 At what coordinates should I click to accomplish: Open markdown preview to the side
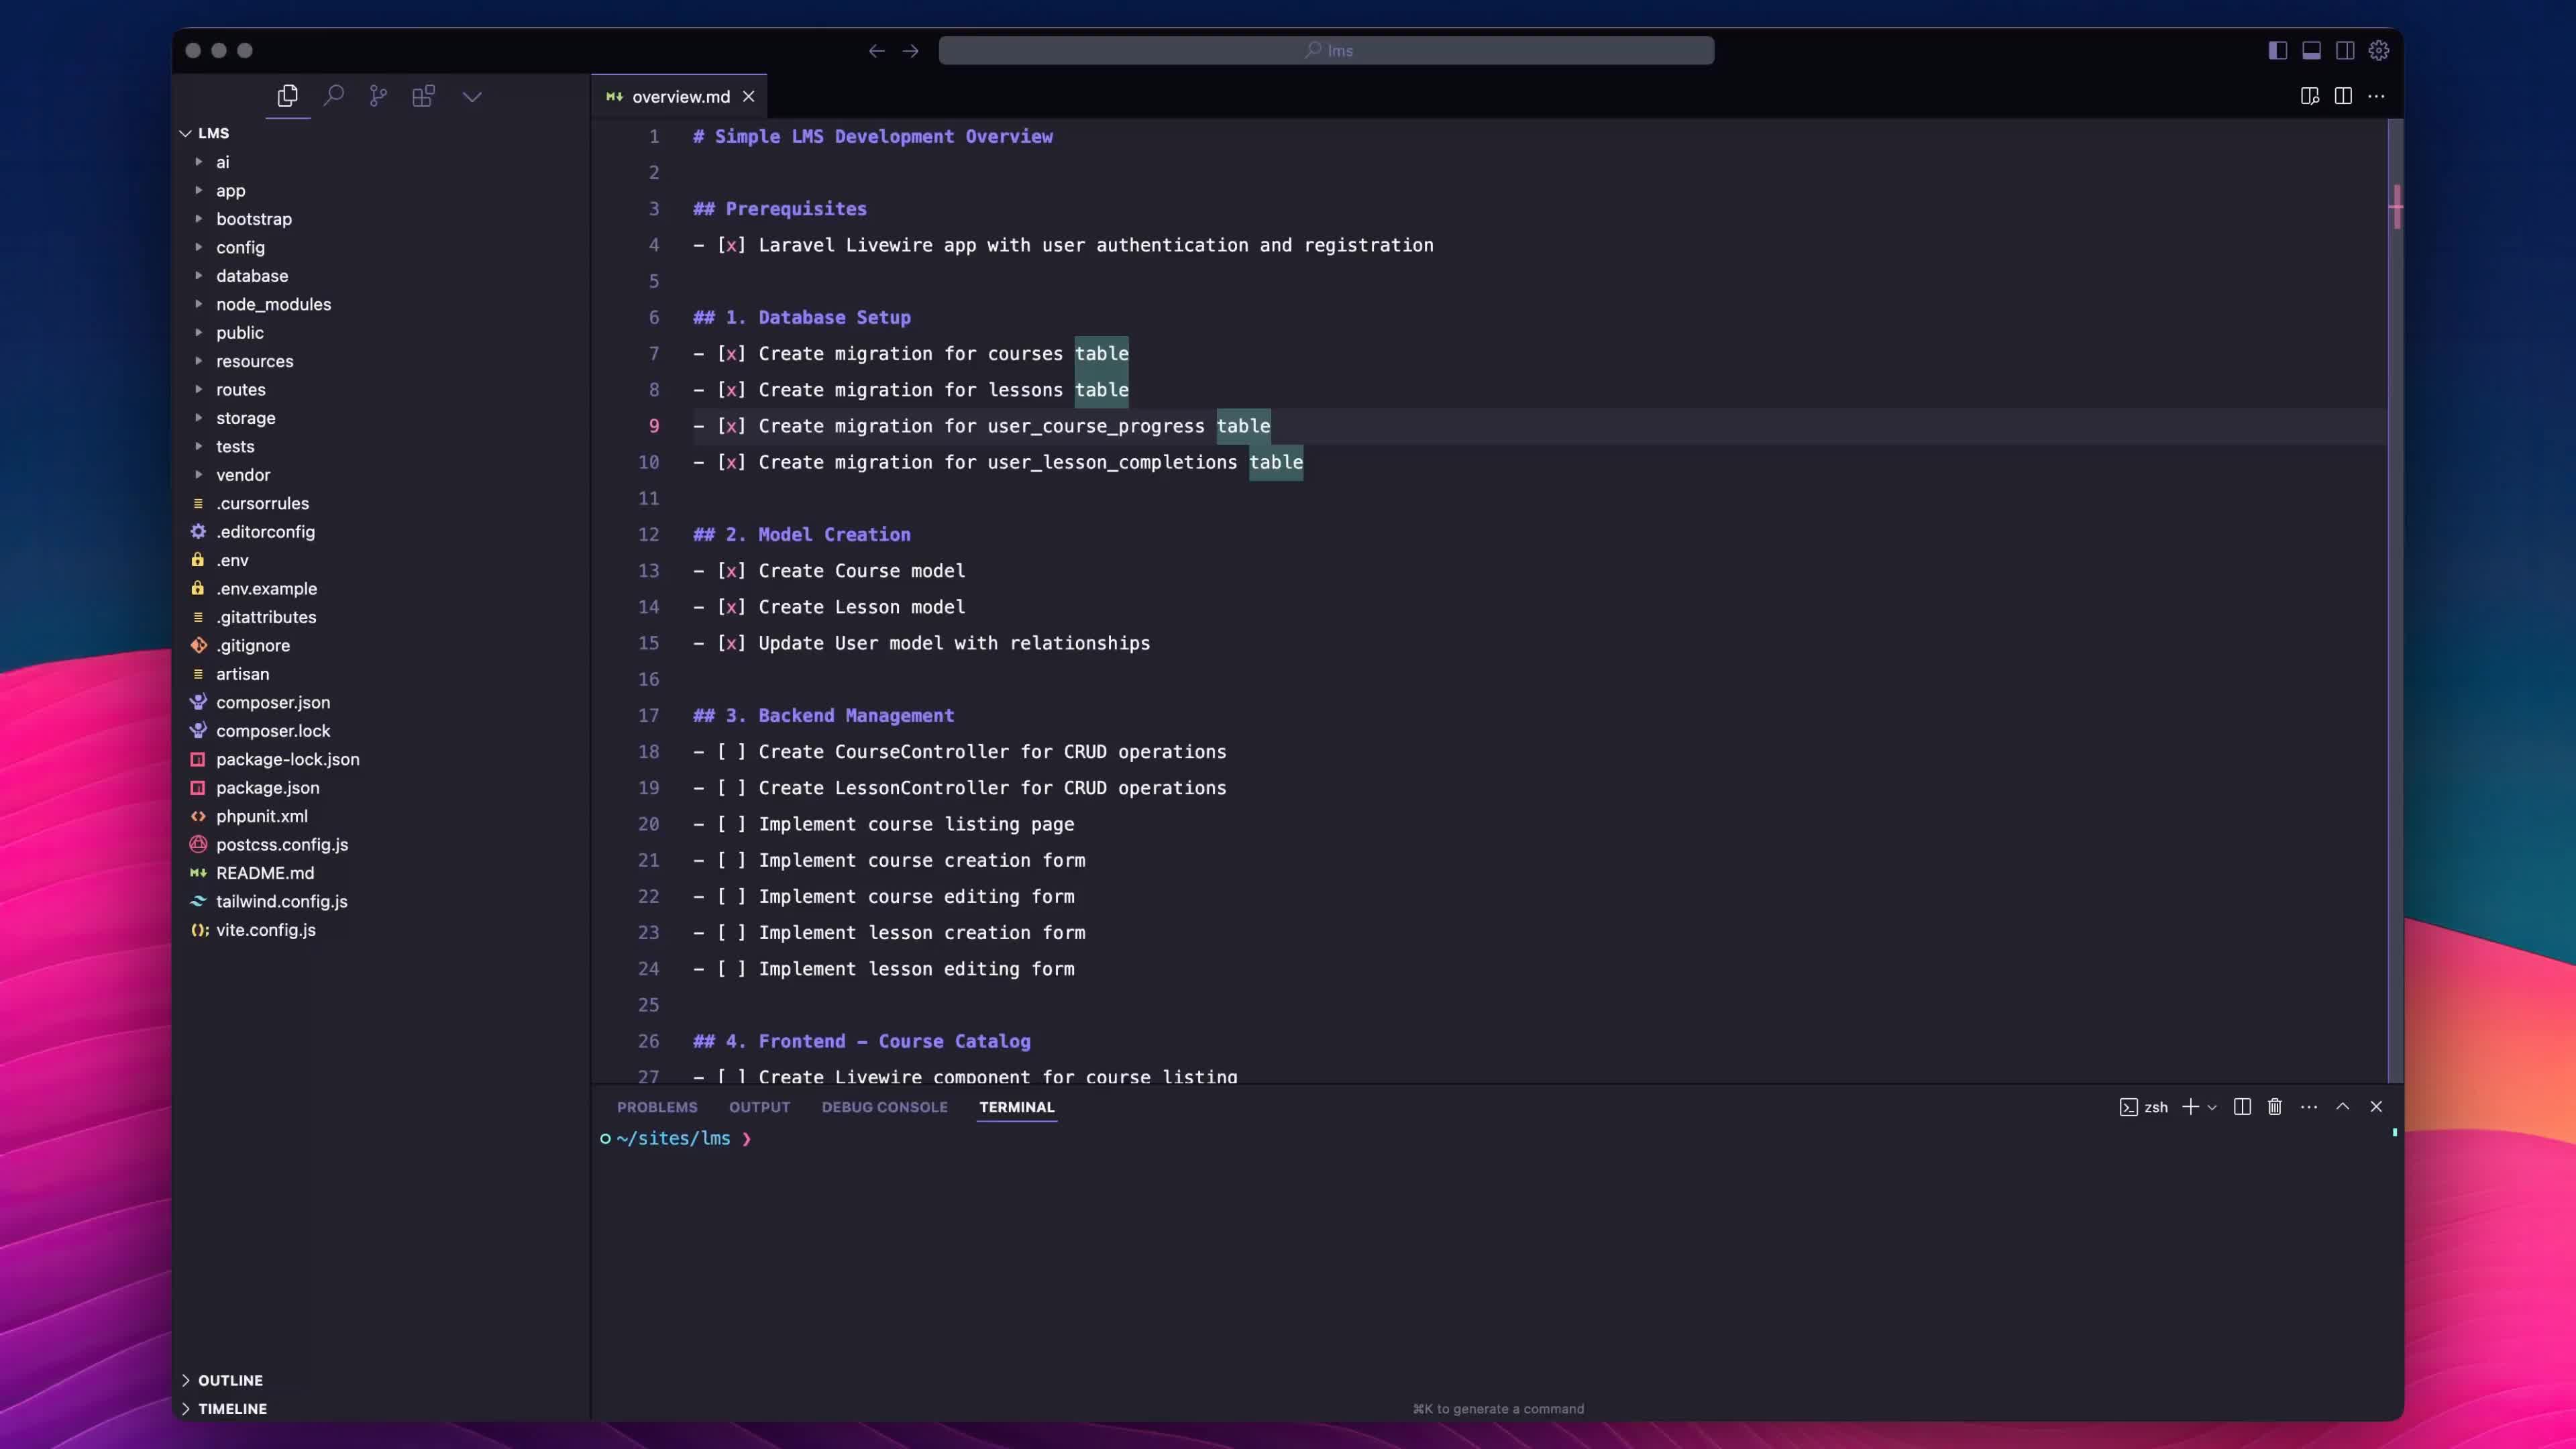(x=2310, y=96)
